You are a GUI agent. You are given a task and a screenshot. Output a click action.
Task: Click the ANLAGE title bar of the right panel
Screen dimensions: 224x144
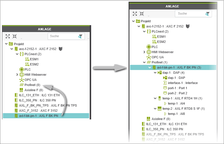coord(175,6)
